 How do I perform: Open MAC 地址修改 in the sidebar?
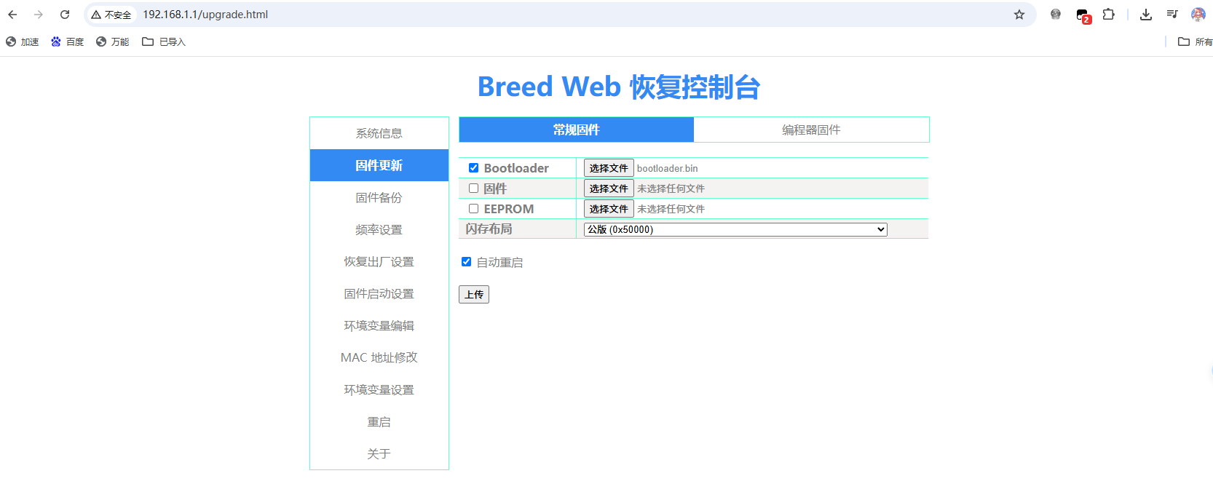(379, 357)
